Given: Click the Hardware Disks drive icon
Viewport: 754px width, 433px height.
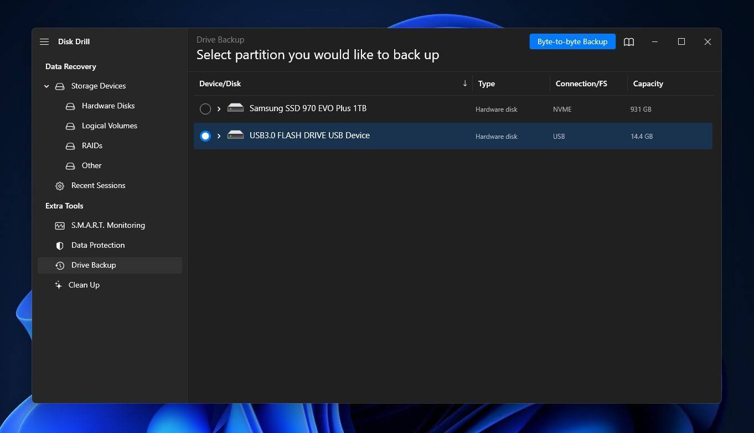Looking at the screenshot, I should coord(70,106).
